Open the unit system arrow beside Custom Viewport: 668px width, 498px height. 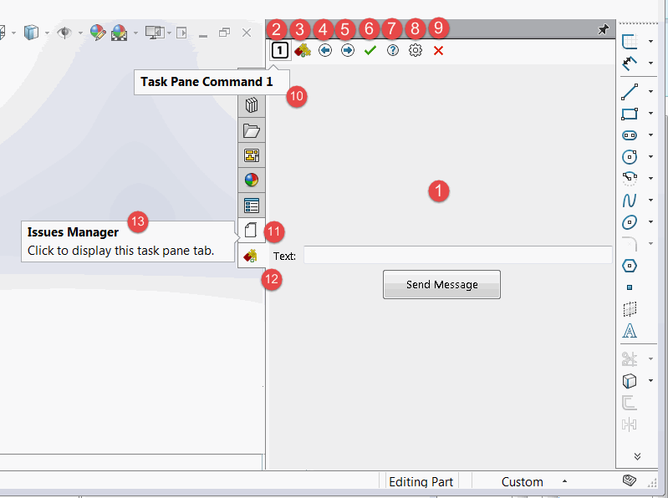[564, 481]
